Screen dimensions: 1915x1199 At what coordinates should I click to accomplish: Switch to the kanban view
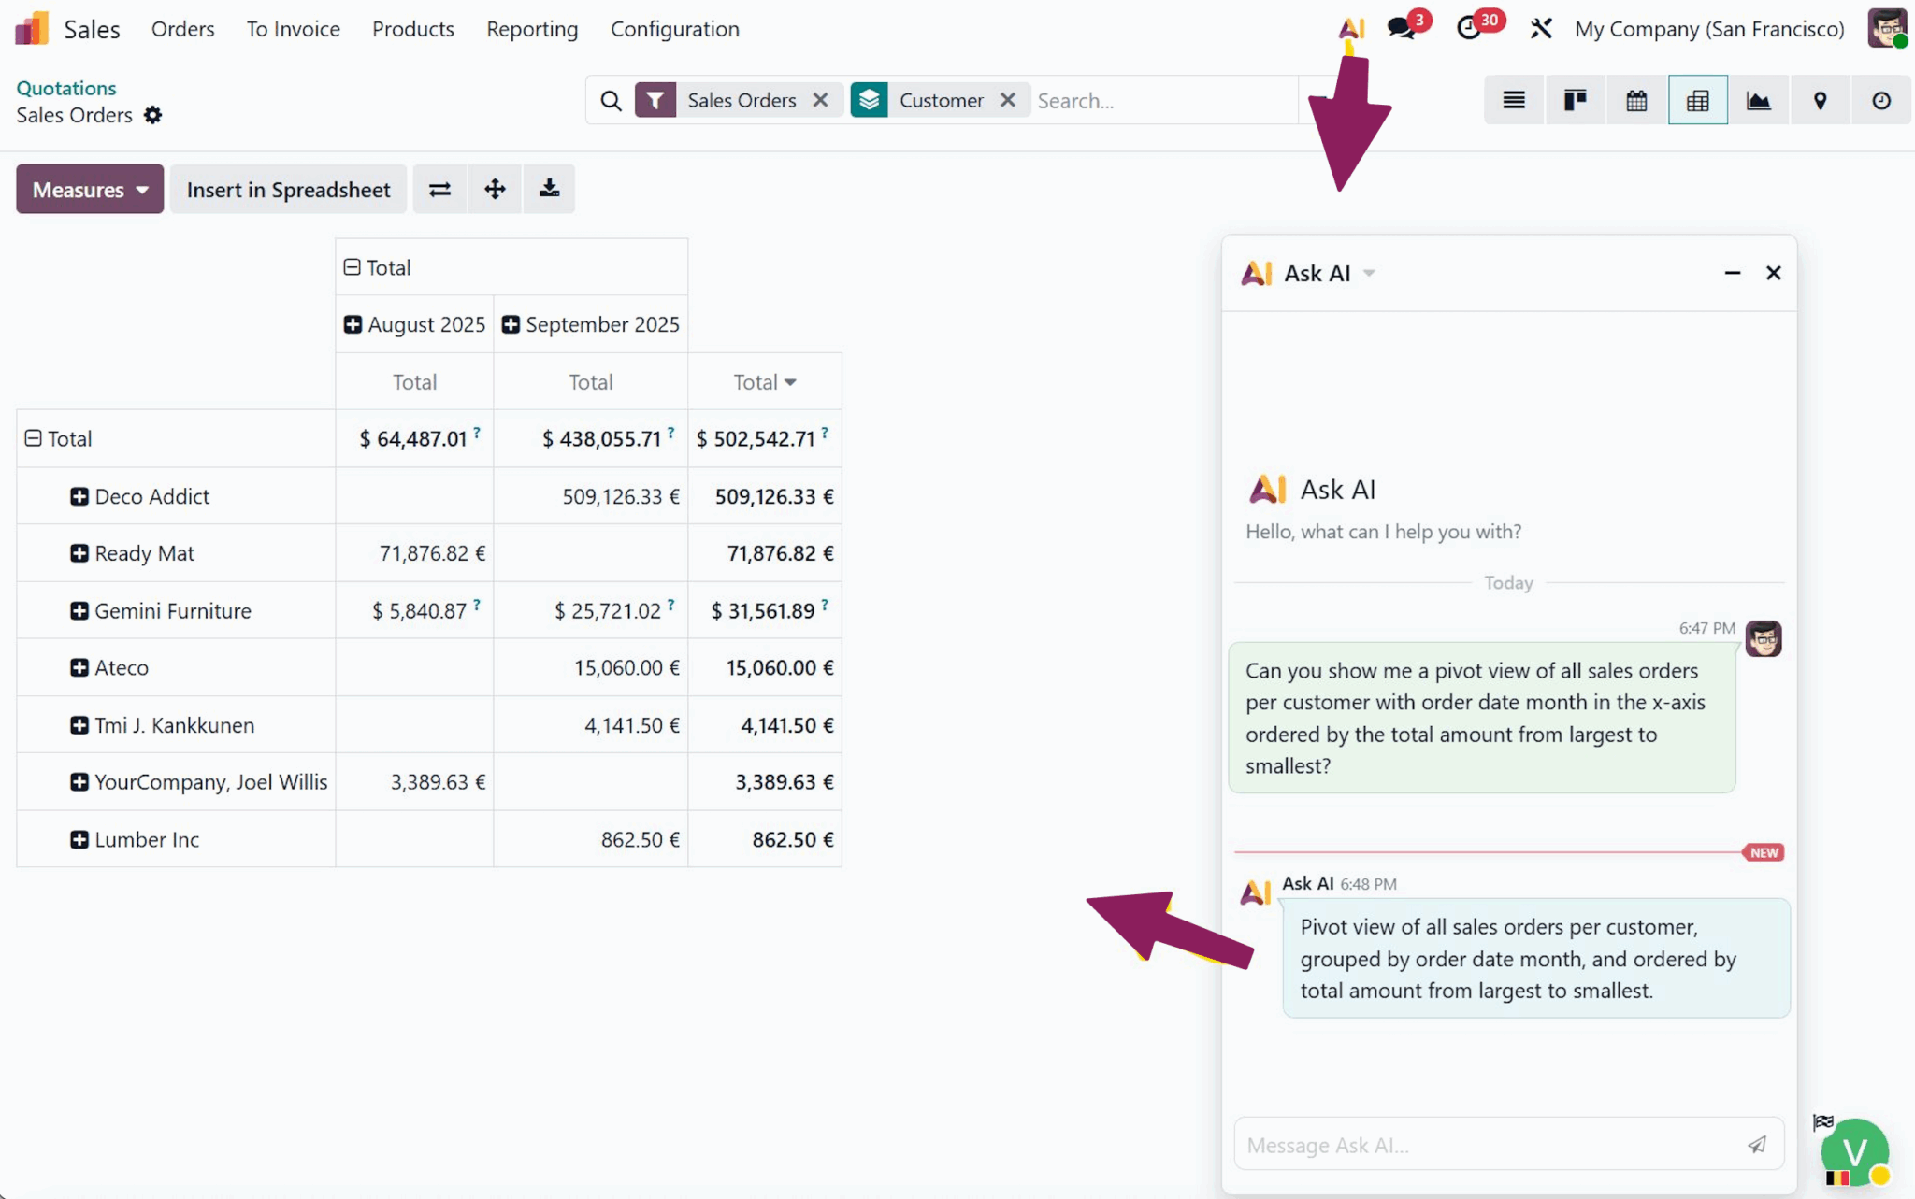tap(1575, 100)
